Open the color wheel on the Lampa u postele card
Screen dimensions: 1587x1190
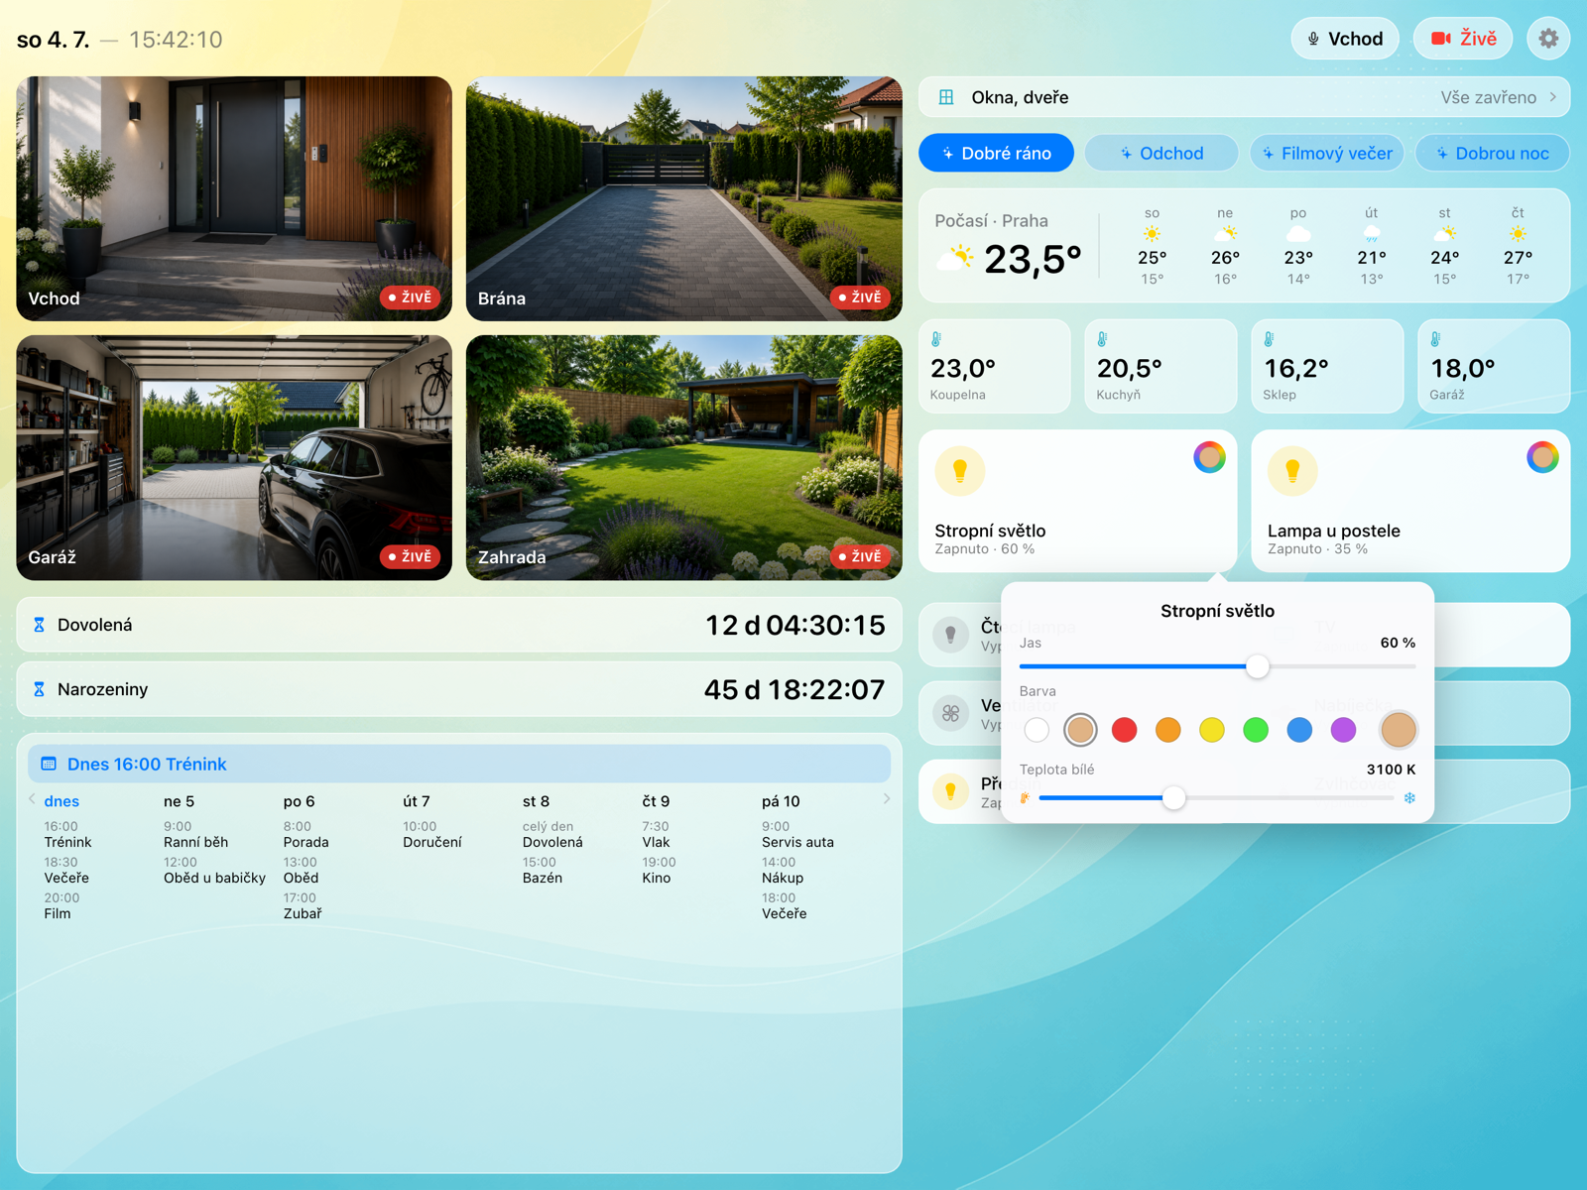1542,457
